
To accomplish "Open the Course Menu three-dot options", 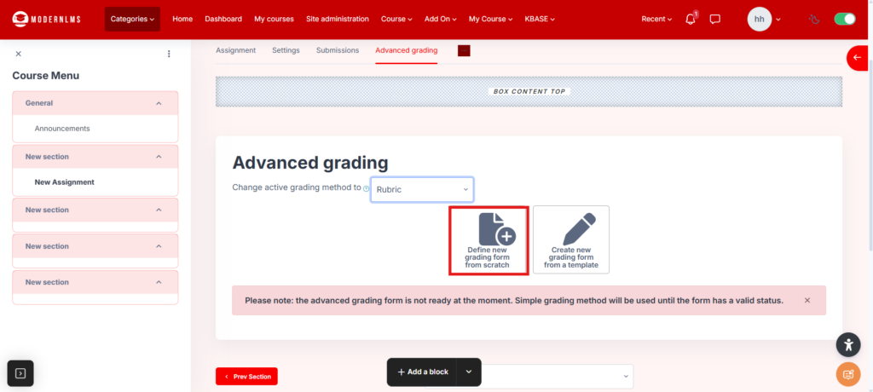I will click(169, 54).
